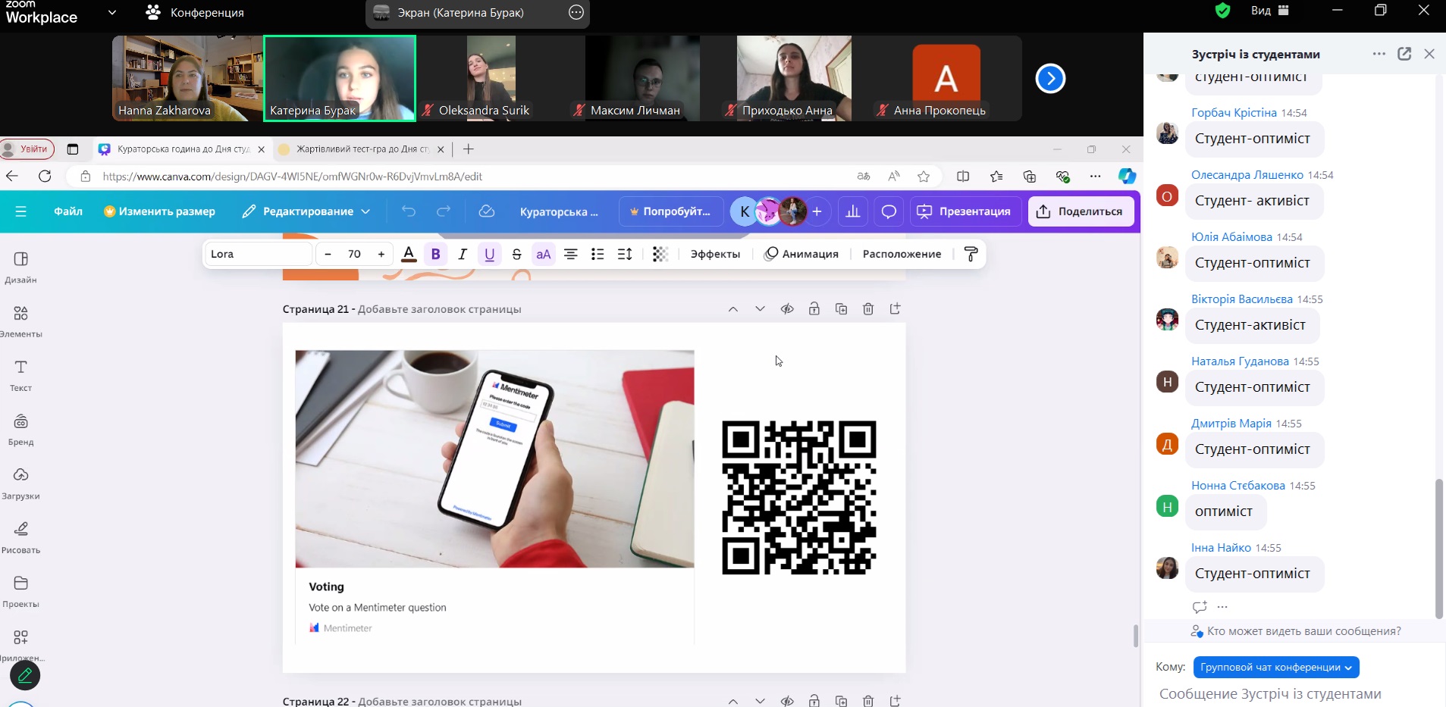Open the Расположение position panel
This screenshot has height=707, width=1446.
pyautogui.click(x=902, y=254)
